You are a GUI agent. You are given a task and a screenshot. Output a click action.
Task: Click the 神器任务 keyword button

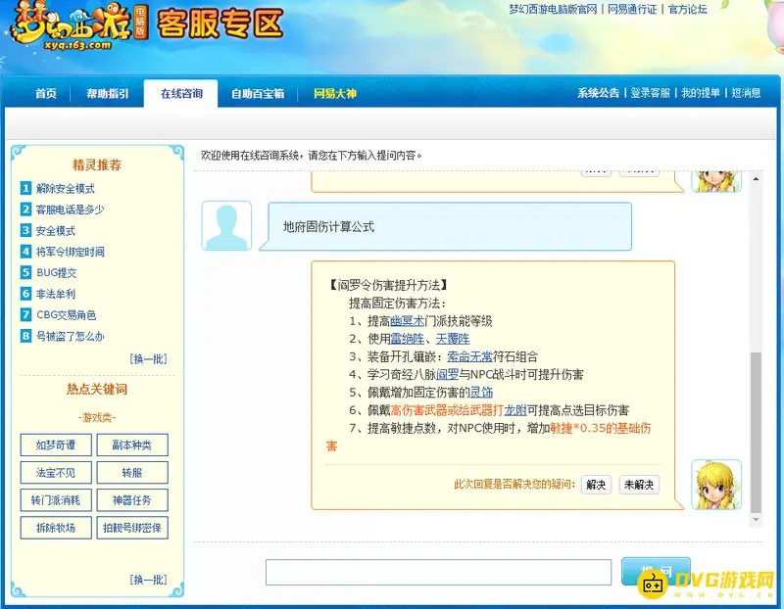tap(132, 500)
